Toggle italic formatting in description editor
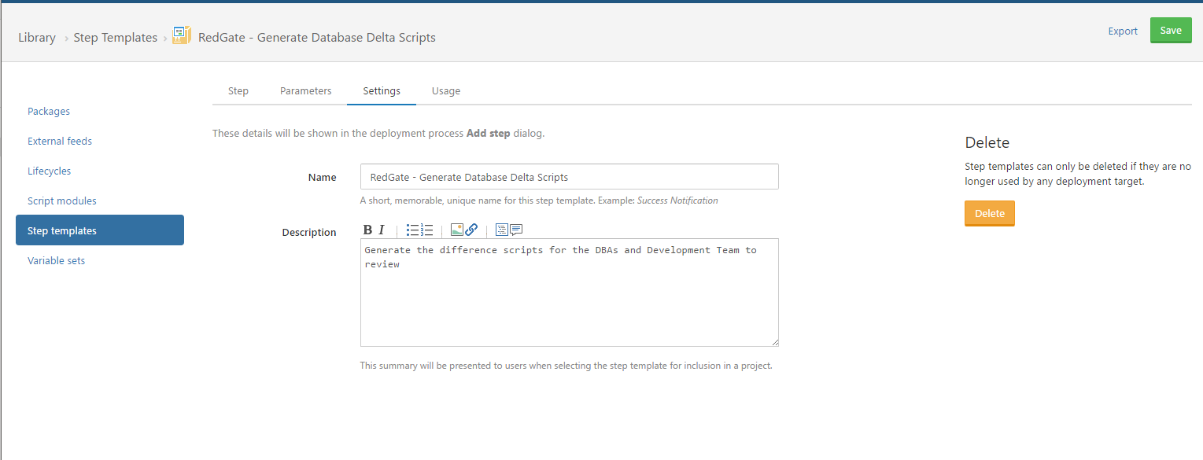Screen dimensions: 1203x460 tap(382, 230)
